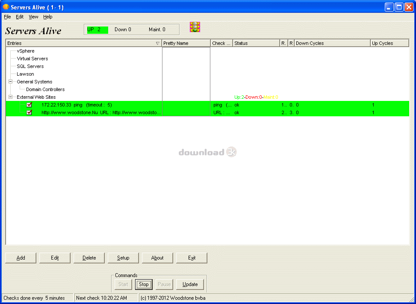
Task: Select the 172.22.150.33 ping row
Action: tap(207, 105)
